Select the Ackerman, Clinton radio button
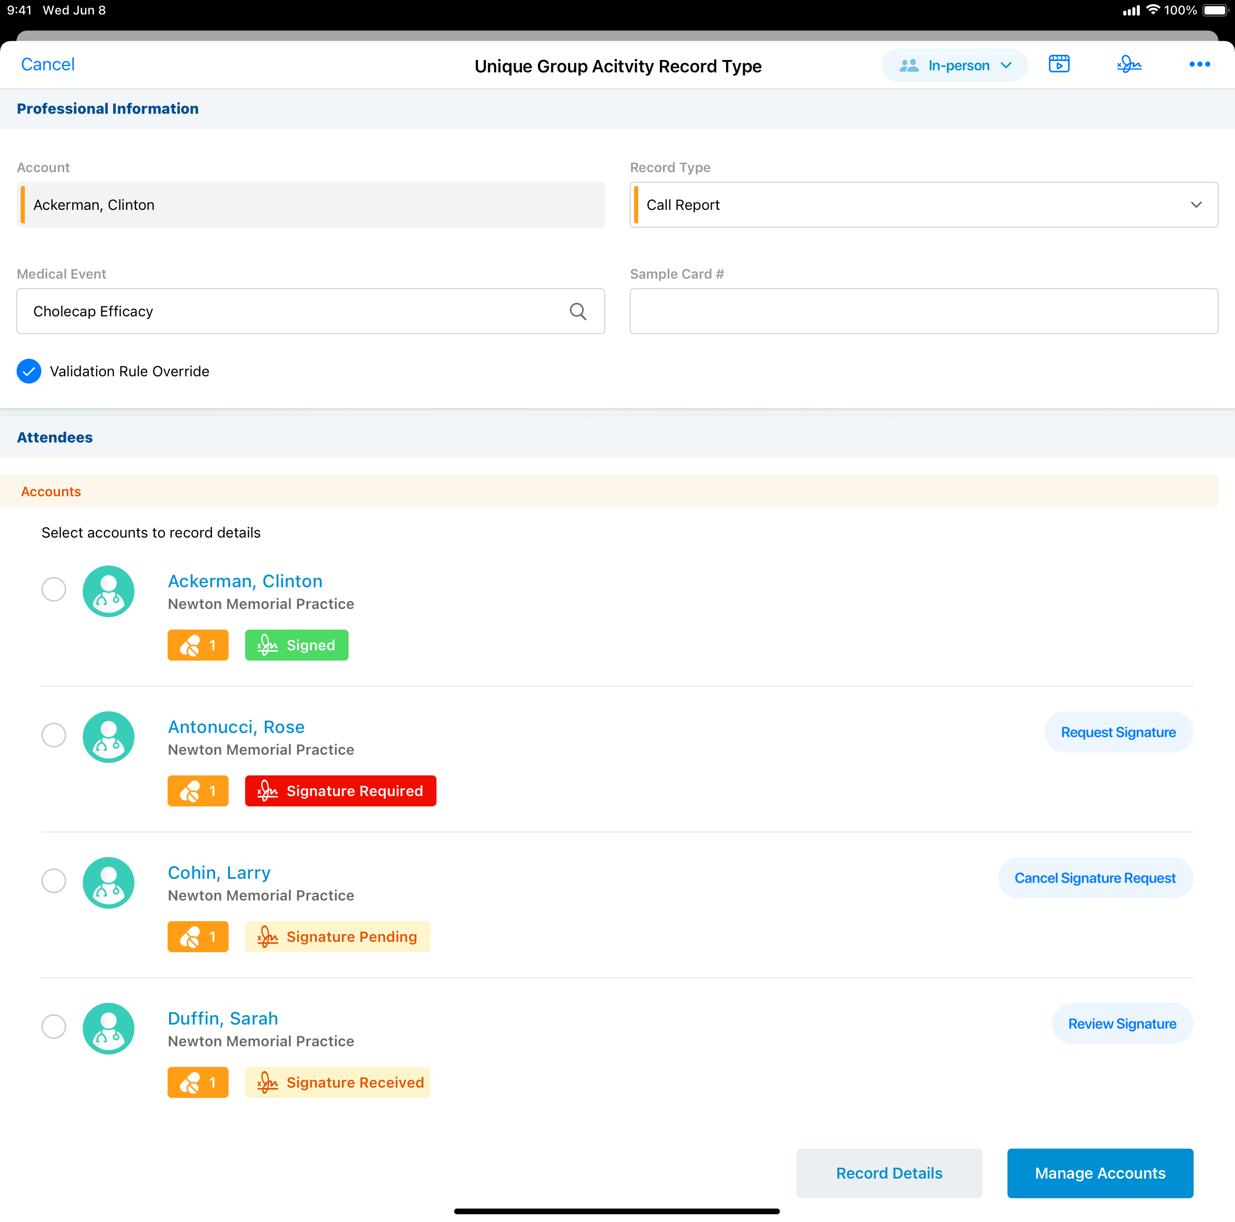 (x=54, y=589)
